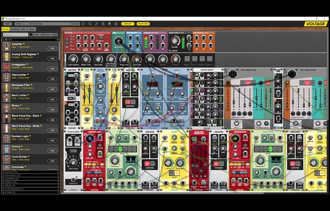Select the LO range on first Oscillator
Screen dimensions: 330x211
tap(111, 149)
